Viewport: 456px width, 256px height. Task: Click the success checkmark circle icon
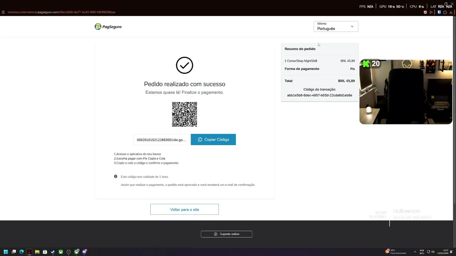click(x=185, y=65)
